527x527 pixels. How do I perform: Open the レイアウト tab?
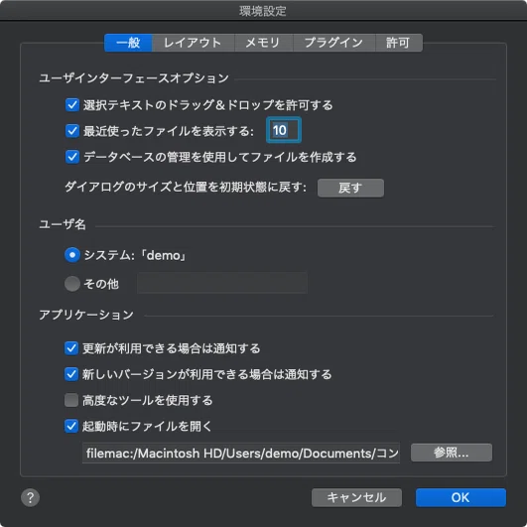coord(193,43)
